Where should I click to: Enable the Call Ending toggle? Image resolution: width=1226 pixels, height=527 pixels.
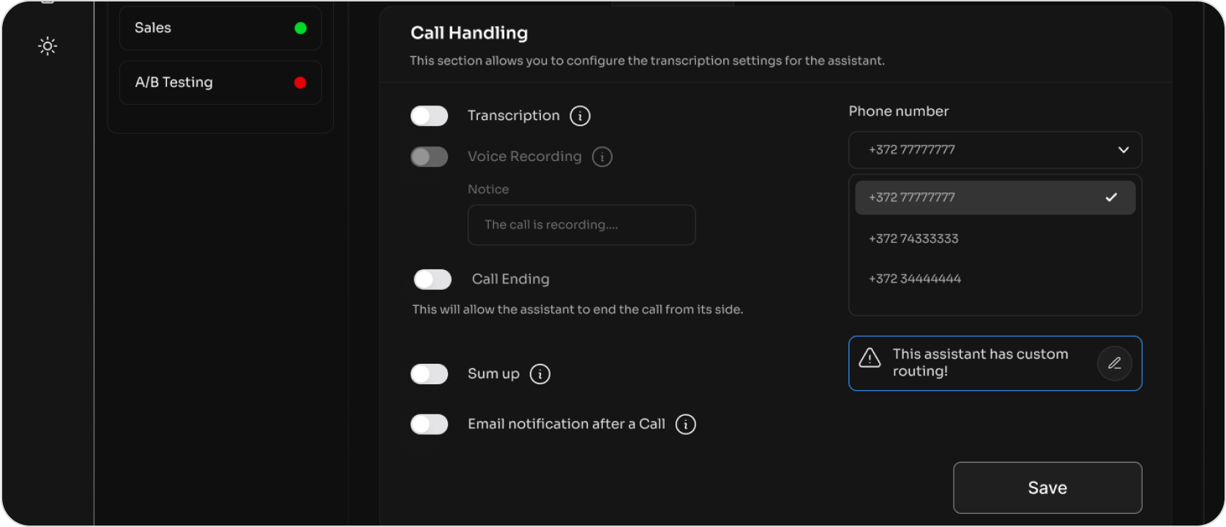click(433, 280)
